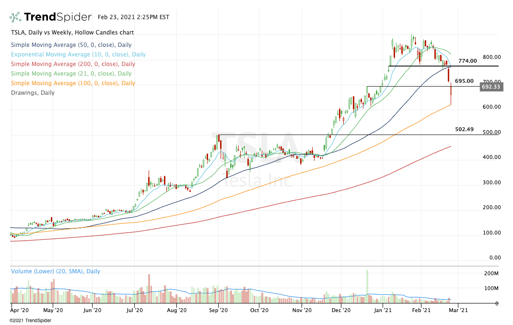
Task: Select Simple Moving Average (100) legend entry
Action: click(73, 83)
